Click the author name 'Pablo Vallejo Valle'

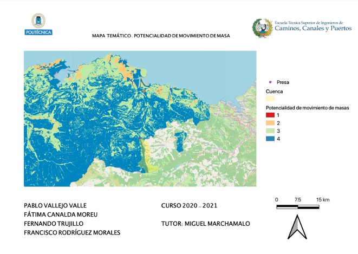55,206
